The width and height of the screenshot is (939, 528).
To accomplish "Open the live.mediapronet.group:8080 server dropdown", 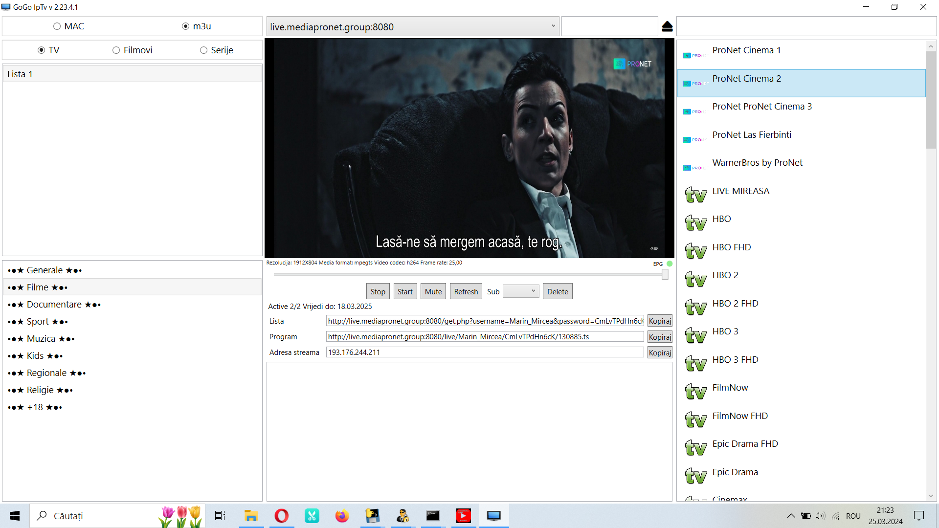I will pyautogui.click(x=412, y=26).
